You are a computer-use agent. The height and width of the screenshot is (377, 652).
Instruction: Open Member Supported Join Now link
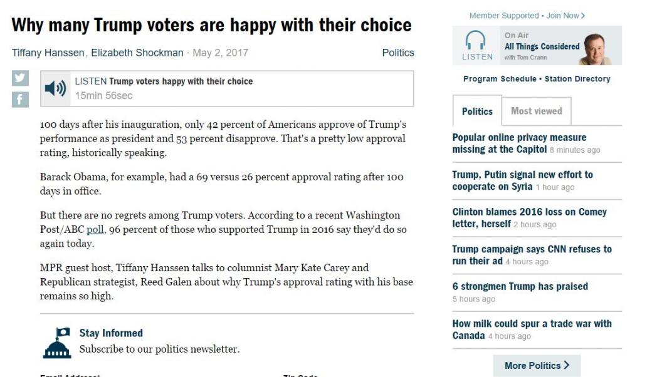click(x=527, y=16)
